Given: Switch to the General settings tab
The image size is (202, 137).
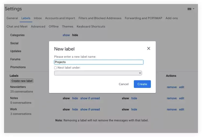Looking at the screenshot, I should click(x=12, y=18).
